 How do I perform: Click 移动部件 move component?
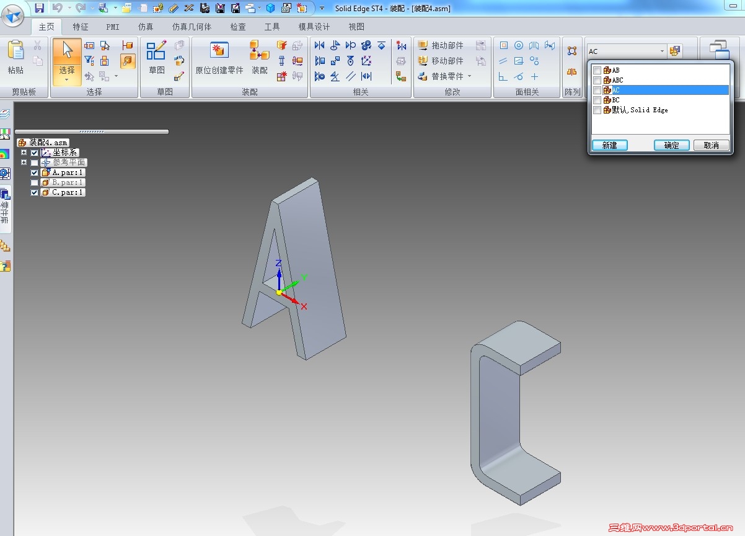click(441, 61)
